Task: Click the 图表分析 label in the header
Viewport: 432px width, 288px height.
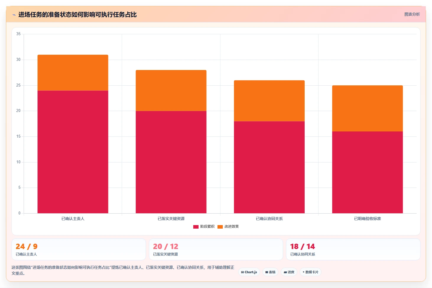Action: [x=412, y=14]
